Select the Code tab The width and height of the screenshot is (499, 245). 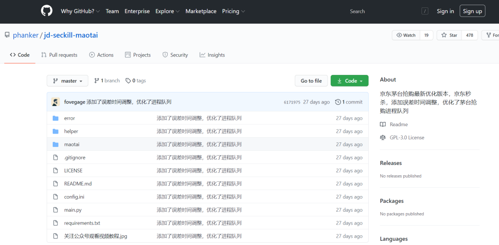coord(20,55)
